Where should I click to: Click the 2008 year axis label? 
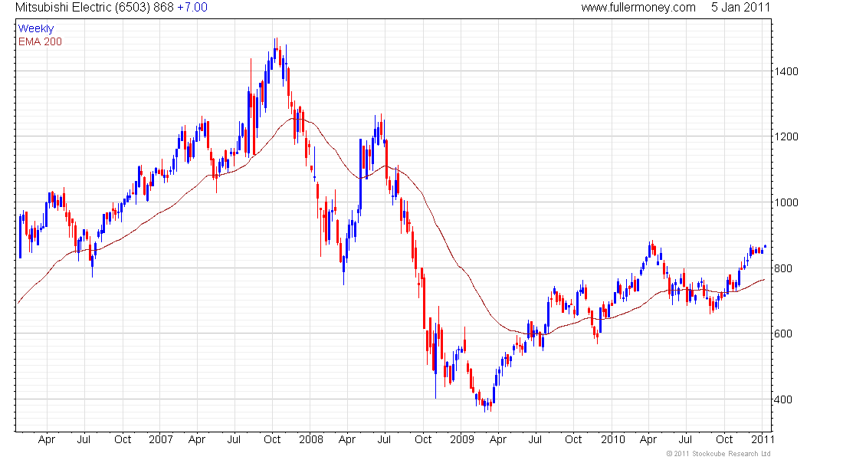[x=311, y=439]
